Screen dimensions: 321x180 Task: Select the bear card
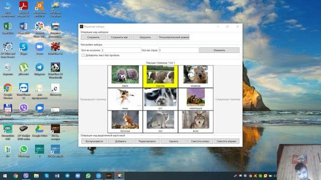(x=196, y=76)
